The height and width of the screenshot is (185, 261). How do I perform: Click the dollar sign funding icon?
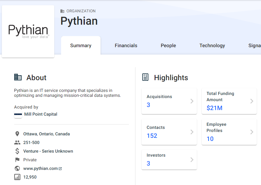click(x=17, y=151)
